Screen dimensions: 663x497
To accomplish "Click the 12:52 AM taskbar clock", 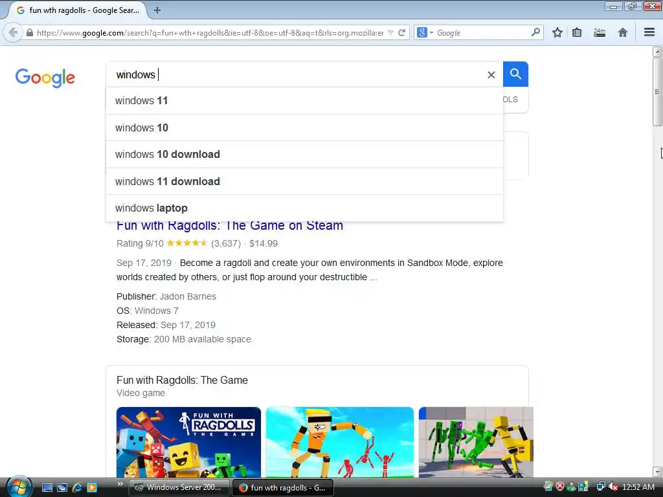I will (x=638, y=487).
